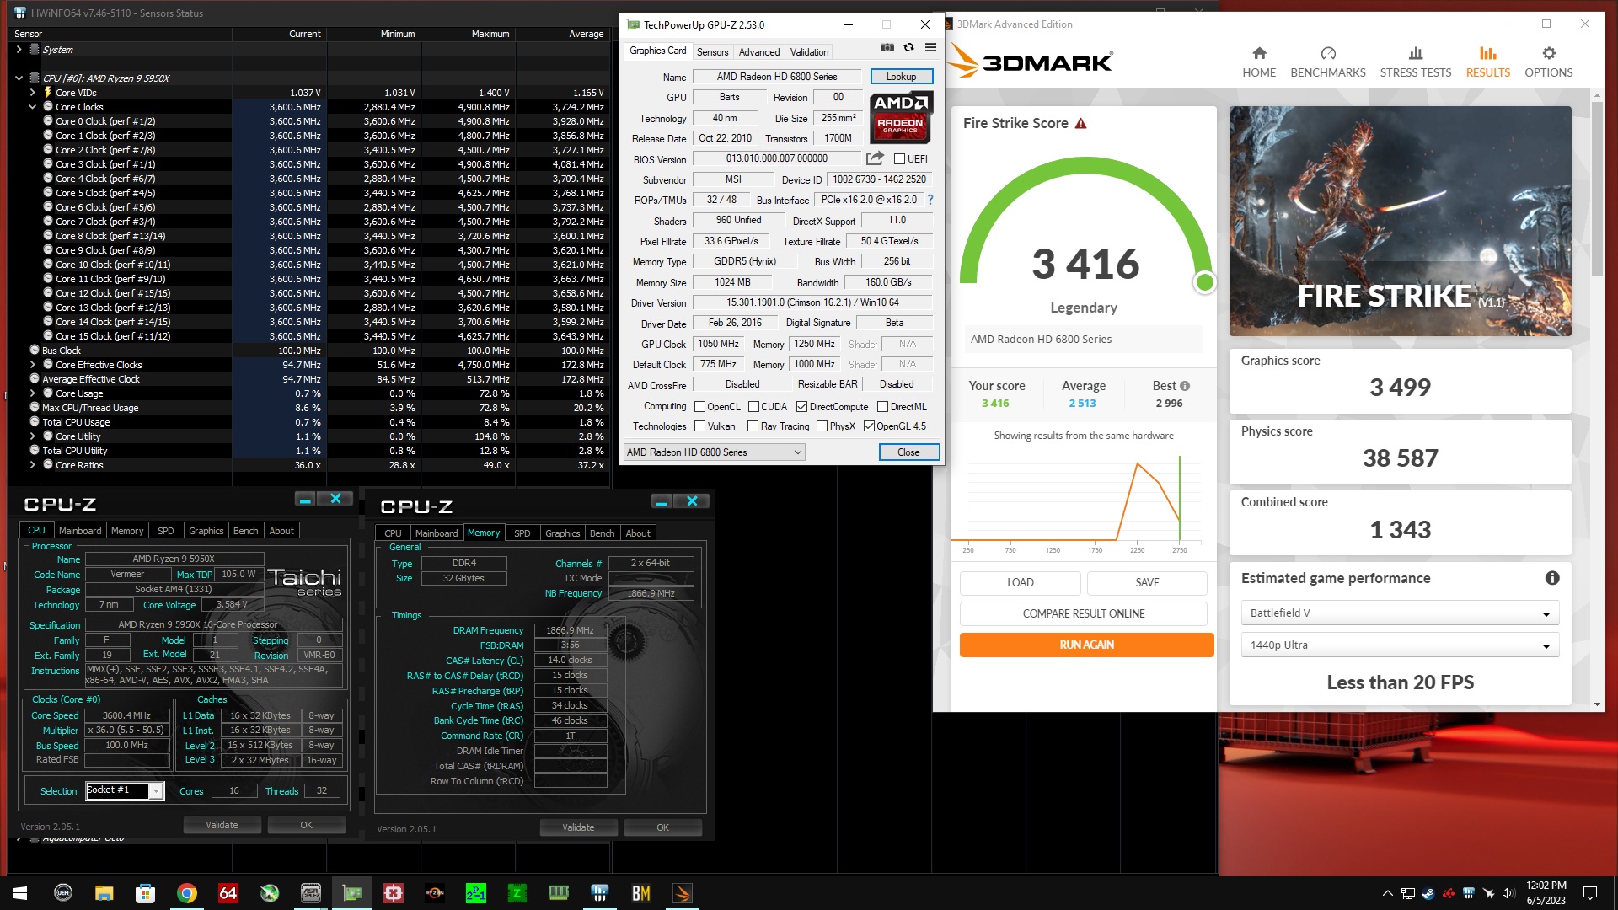1618x910 pixels.
Task: Click the GPU Name field in GPU-Z
Action: point(776,77)
